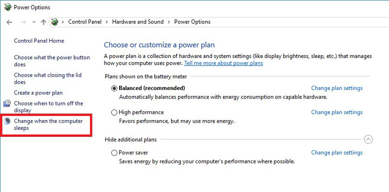Image resolution: width=389 pixels, height=192 pixels.
Task: Click the address bar power plug icon
Action: (55, 22)
